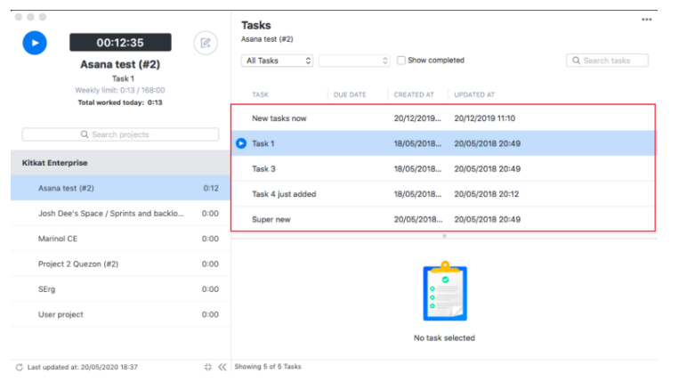Select the User project entry
Viewport: 679px width, 382px height.
point(61,314)
